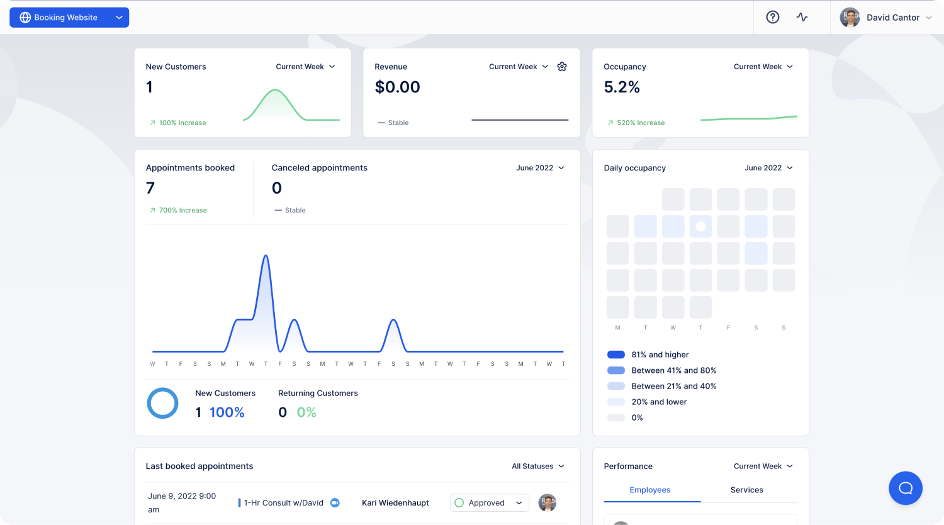
Task: Click the 700% Increase arrow icon
Action: [152, 211]
